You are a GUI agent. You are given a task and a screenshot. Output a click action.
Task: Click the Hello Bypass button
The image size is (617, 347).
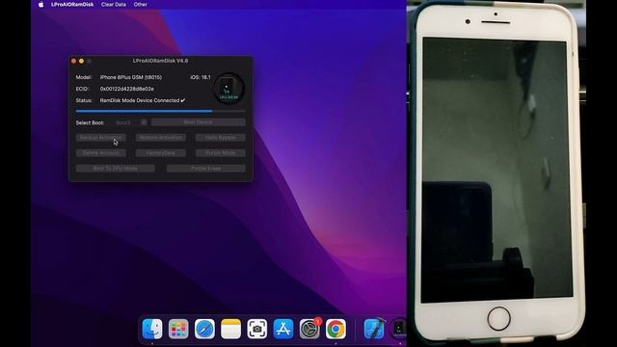coord(221,137)
